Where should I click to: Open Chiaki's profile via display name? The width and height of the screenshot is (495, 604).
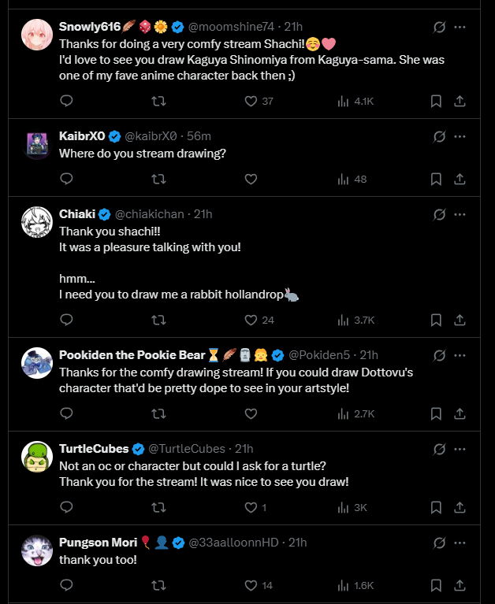(77, 214)
